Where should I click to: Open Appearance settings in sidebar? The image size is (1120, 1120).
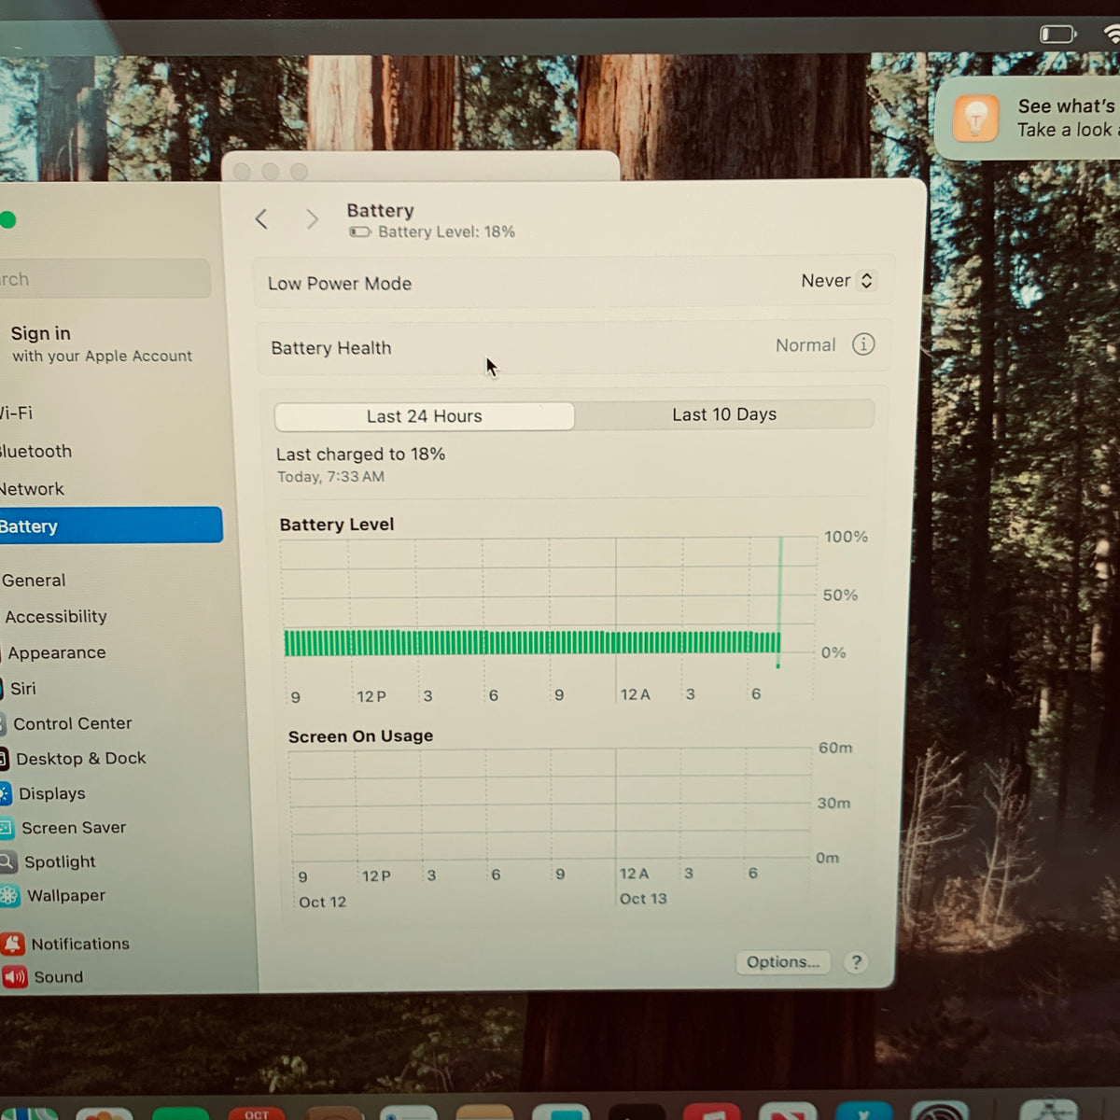tap(54, 653)
